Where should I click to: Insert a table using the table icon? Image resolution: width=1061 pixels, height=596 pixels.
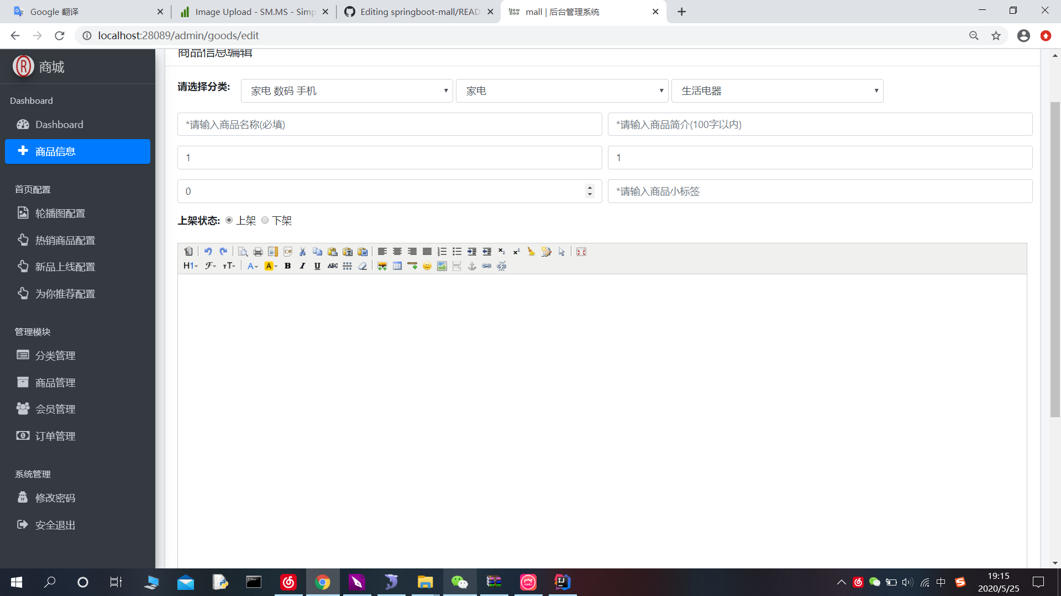397,266
